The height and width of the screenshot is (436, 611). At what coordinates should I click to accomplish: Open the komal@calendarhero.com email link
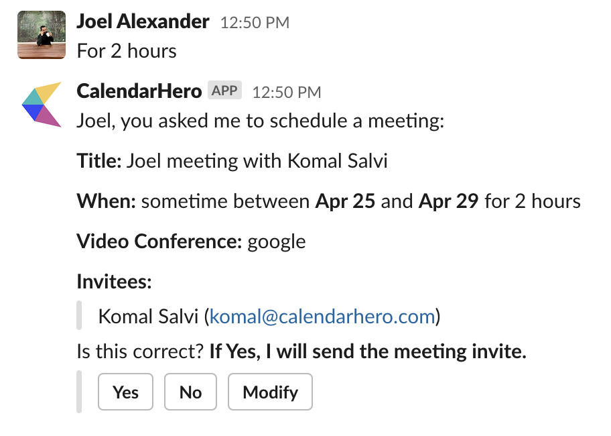tap(322, 316)
